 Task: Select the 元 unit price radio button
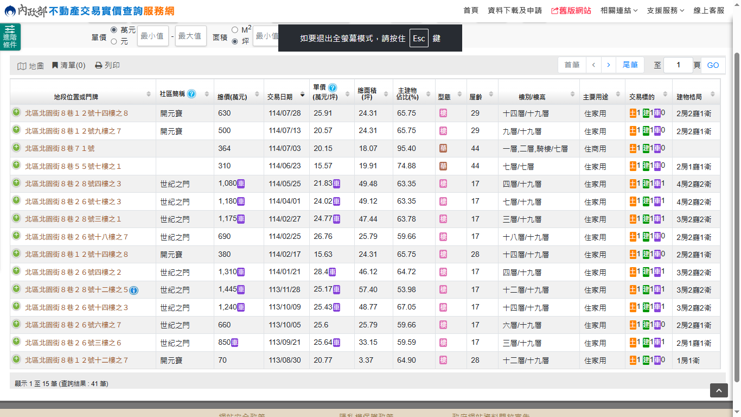click(114, 41)
